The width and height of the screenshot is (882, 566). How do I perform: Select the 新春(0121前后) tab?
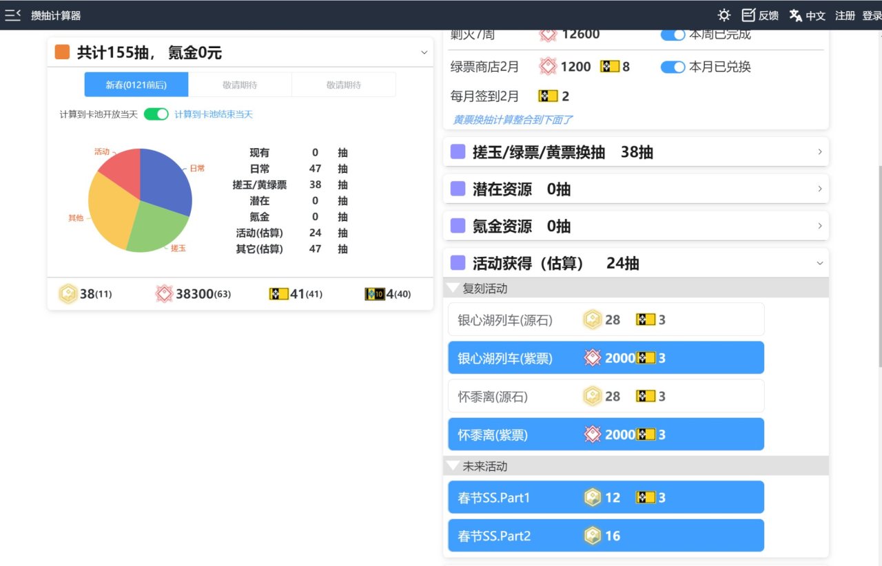pos(136,85)
